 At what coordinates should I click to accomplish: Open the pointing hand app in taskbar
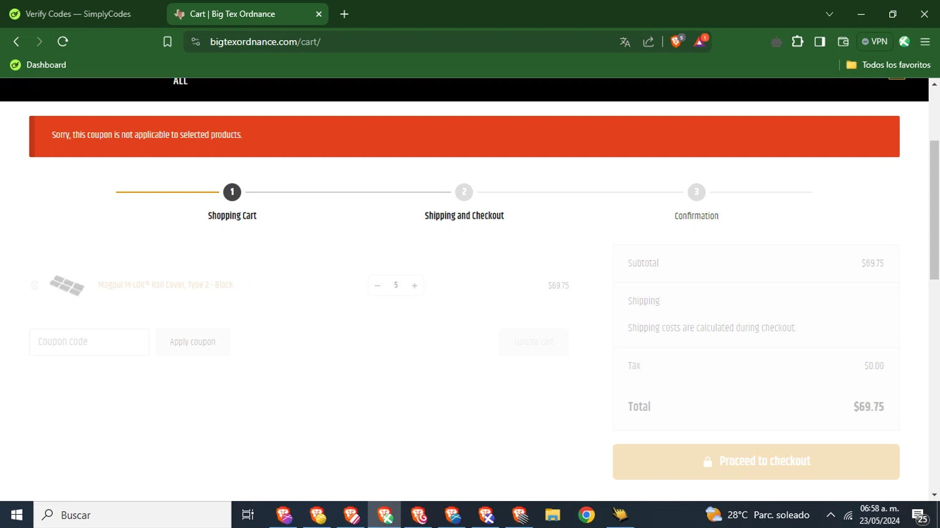[620, 515]
